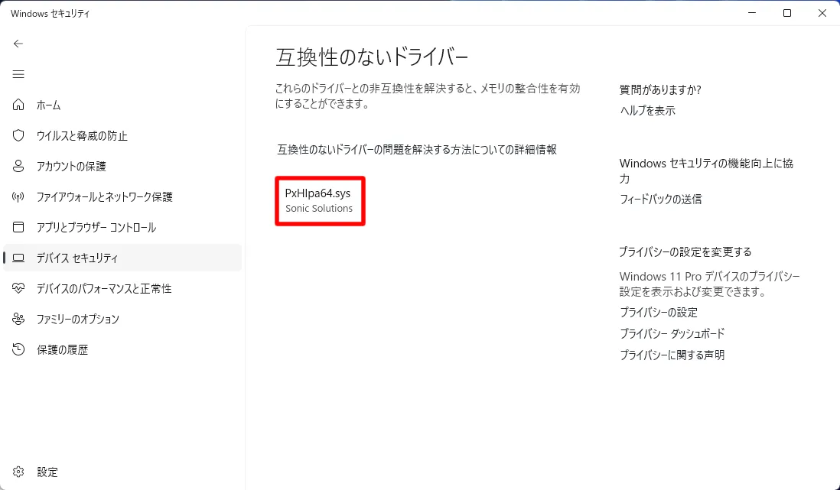This screenshot has width=840, height=490.
Task: Click the history clock icon for 保護の履歴
Action: [x=19, y=349]
